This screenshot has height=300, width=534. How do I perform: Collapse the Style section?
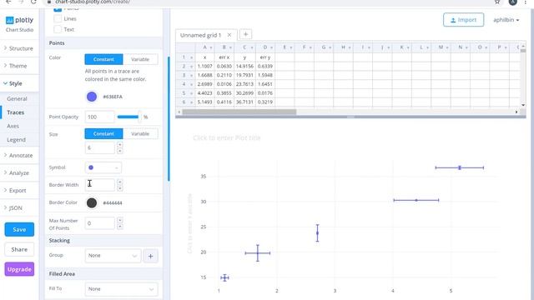(19, 83)
